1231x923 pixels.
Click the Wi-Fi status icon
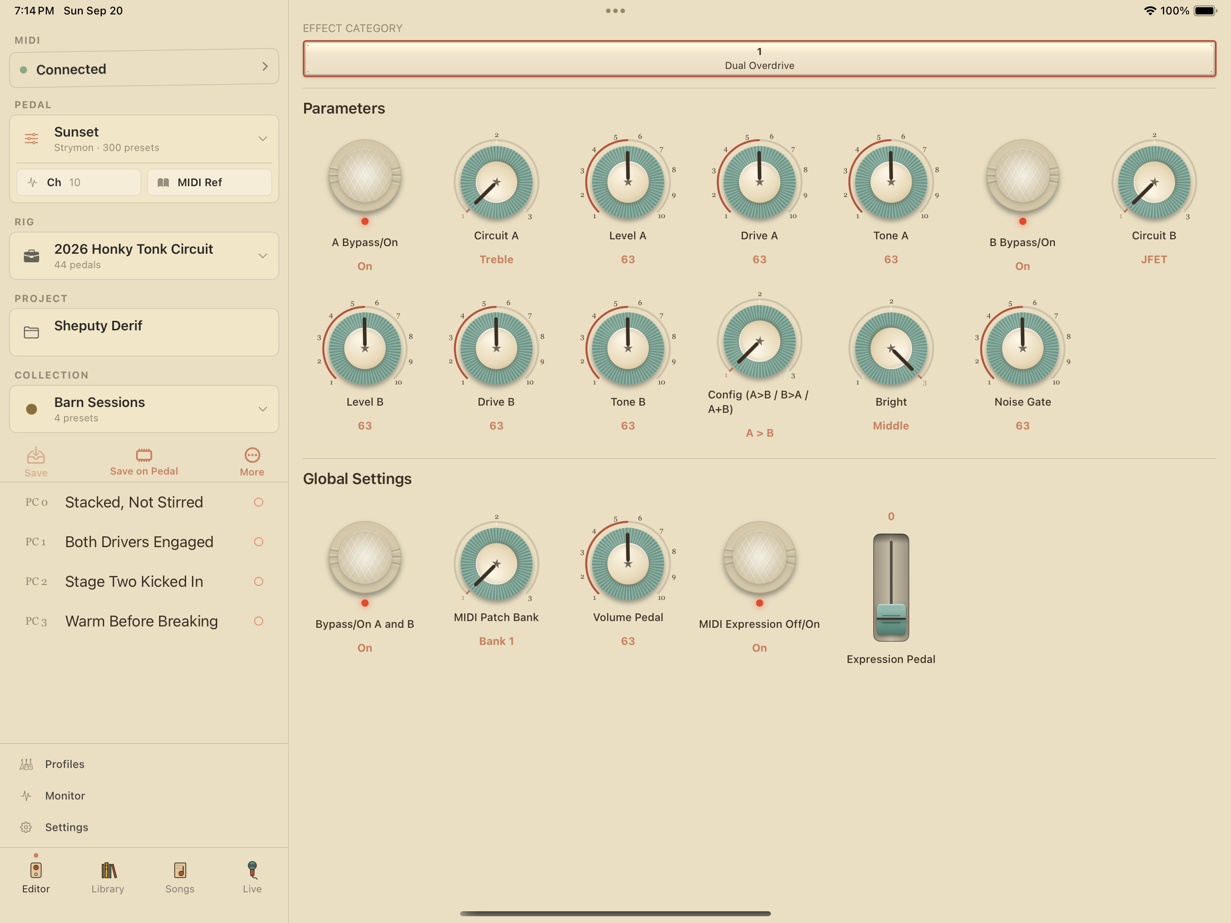1150,10
